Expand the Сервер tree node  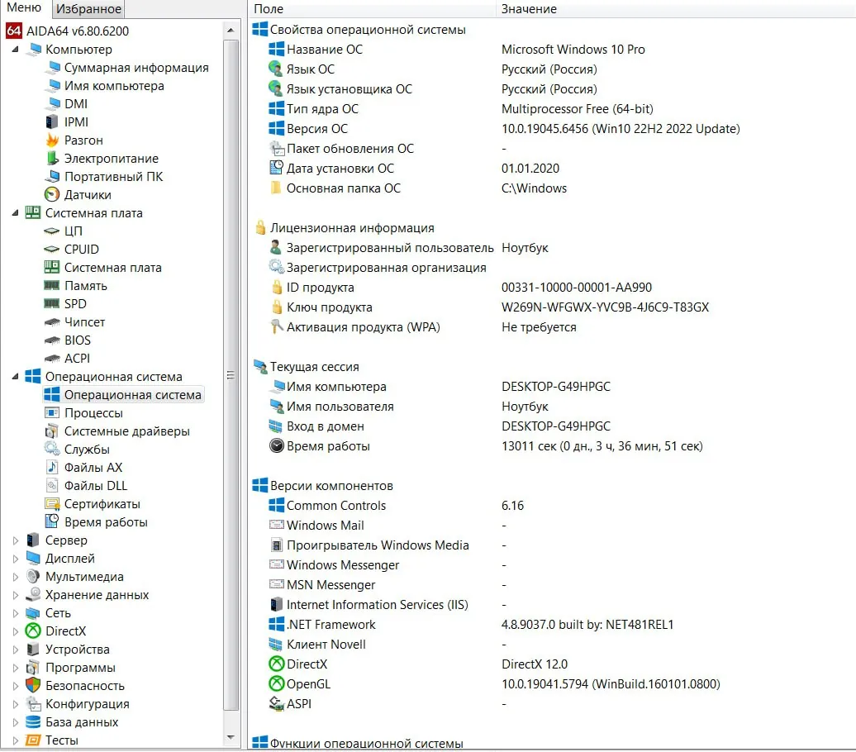coord(15,540)
